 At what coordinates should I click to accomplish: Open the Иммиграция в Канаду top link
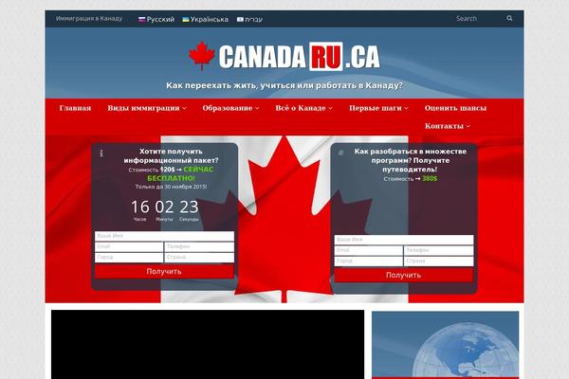(89, 19)
